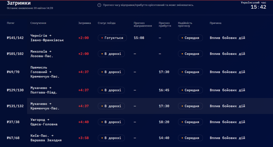Select the Мукачево → Кременчук-Пас. row
This screenshot has width=273, height=147.
[x=45, y=106]
